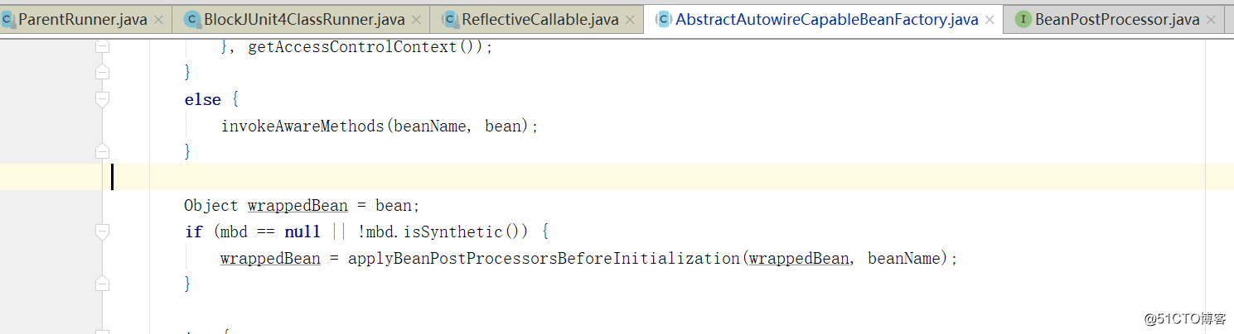This screenshot has width=1234, height=334.
Task: Click the BeanPostProcessor.java interface icon
Action: click(1023, 19)
